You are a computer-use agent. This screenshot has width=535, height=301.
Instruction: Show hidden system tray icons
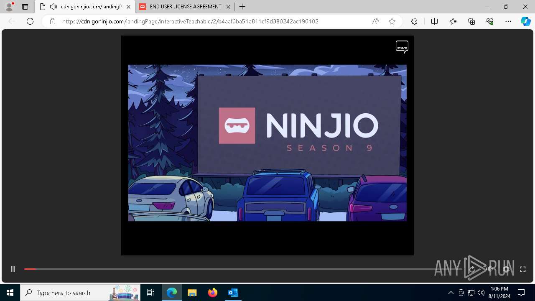[x=451, y=293]
